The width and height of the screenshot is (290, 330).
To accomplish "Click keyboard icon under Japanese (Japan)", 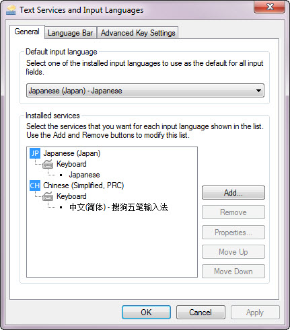I will click(x=48, y=164).
